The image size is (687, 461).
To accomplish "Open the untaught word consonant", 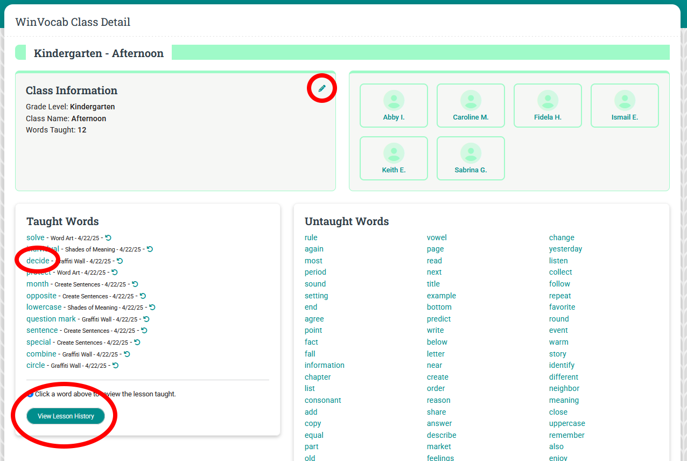I will [x=323, y=400].
